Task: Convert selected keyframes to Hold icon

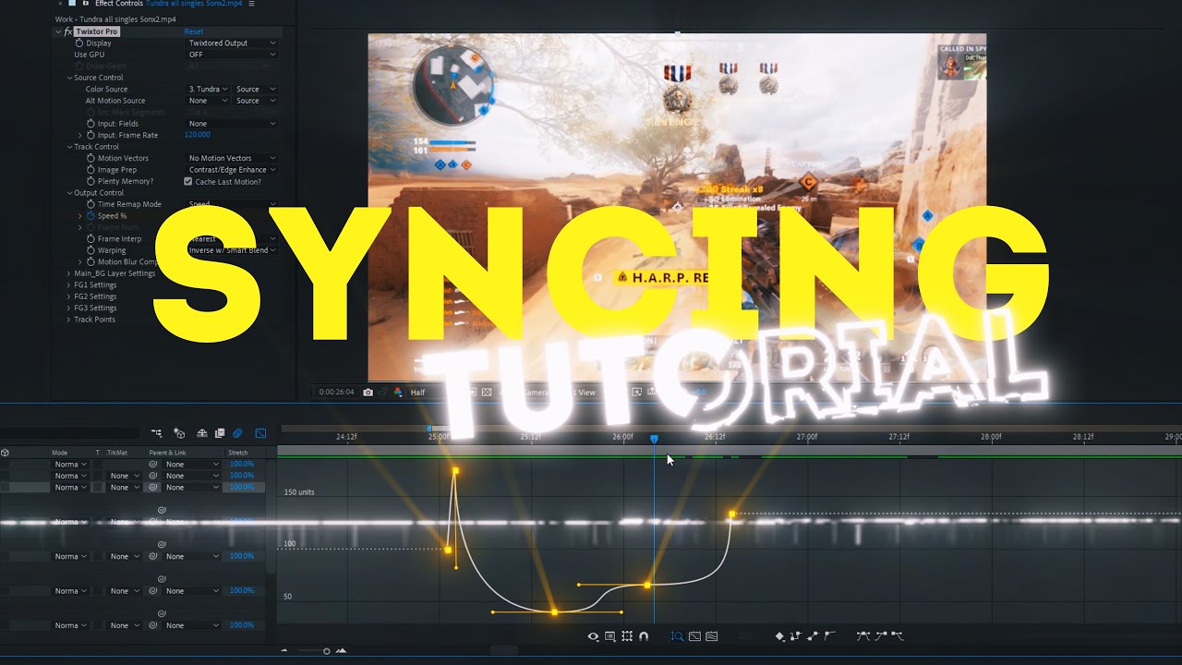Action: point(797,636)
